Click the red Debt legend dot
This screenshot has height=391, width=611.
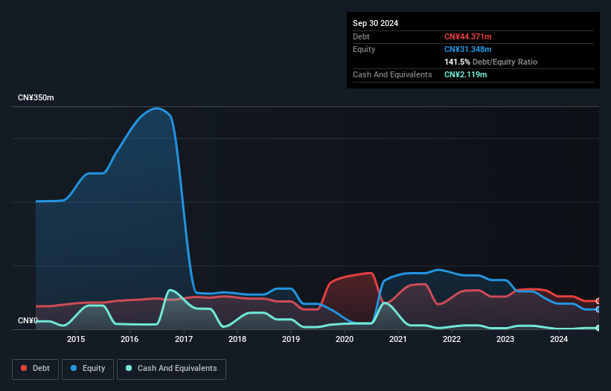[24, 368]
